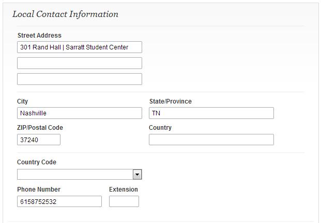Click the Country label above its field
321x223 pixels.
point(160,128)
